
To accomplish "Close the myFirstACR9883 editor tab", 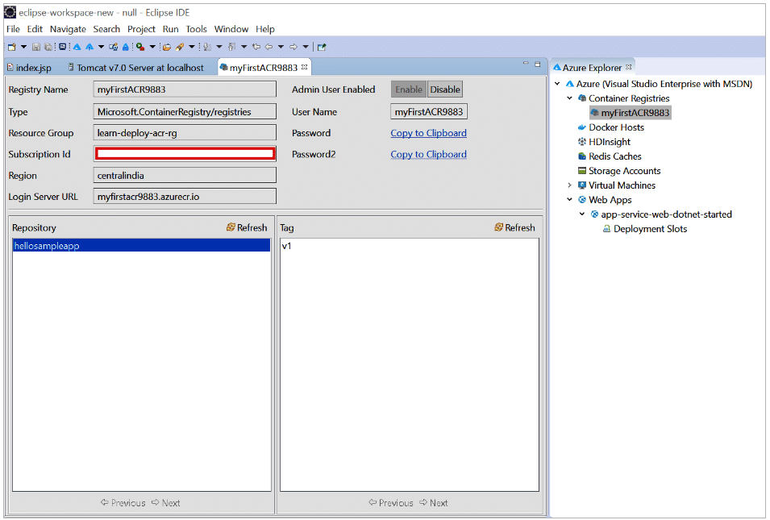I will pyautogui.click(x=305, y=67).
